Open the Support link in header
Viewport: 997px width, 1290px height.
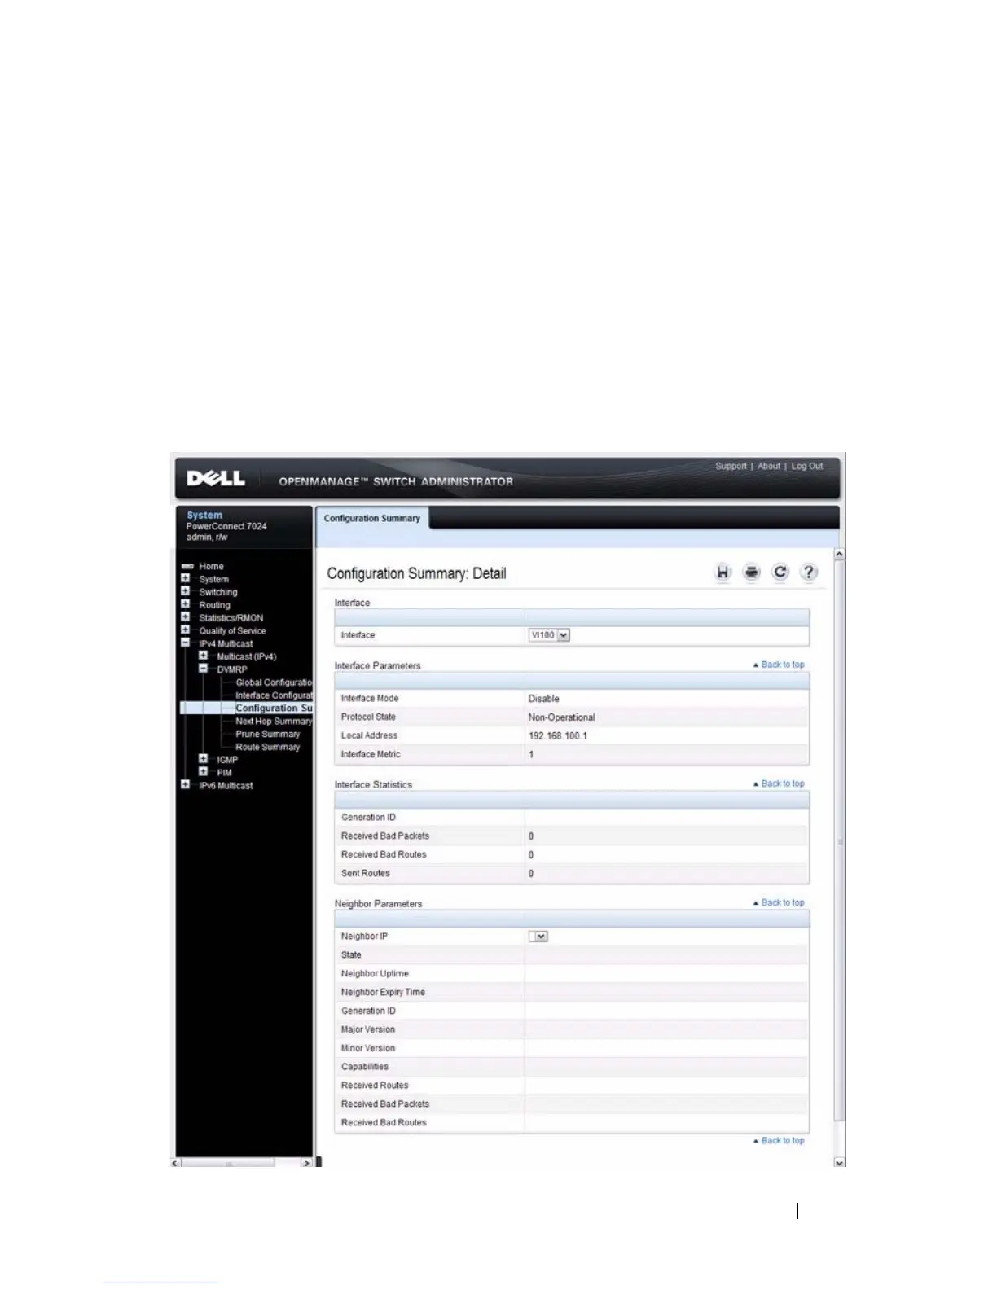coord(731,467)
